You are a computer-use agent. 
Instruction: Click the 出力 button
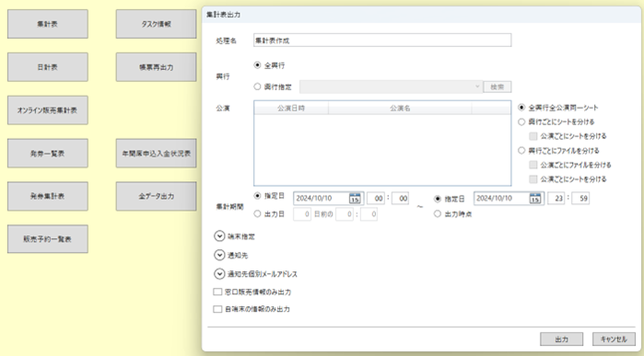point(561,339)
